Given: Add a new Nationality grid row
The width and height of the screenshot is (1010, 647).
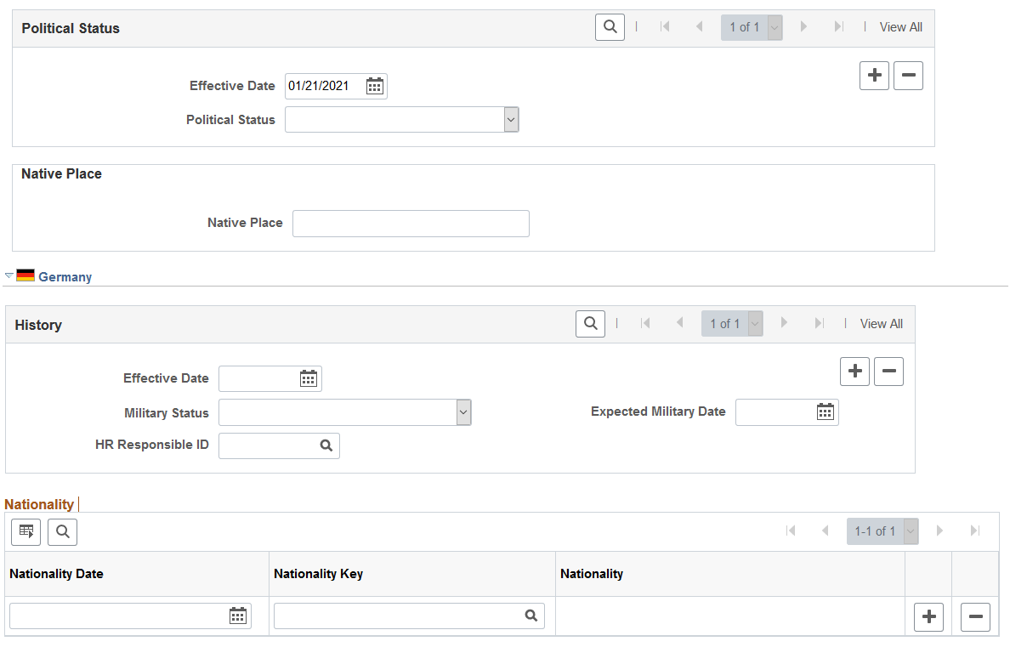Looking at the screenshot, I should tap(929, 617).
